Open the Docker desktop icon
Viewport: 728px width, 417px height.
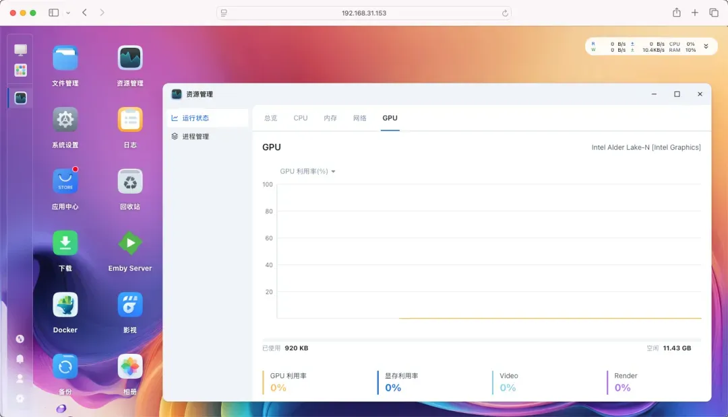coord(65,305)
